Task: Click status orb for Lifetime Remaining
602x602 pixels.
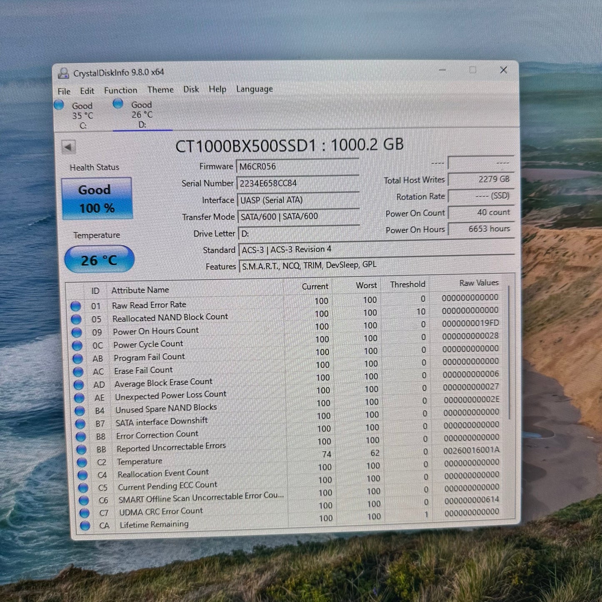Action: click(x=85, y=525)
